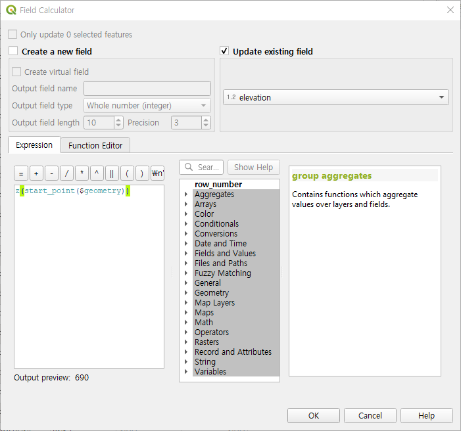Toggle Only update 0 selected features

[12, 34]
